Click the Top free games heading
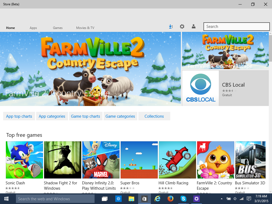 (x=24, y=135)
